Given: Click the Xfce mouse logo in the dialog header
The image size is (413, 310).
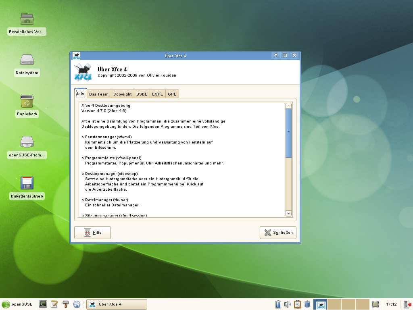Looking at the screenshot, I should 83,73.
